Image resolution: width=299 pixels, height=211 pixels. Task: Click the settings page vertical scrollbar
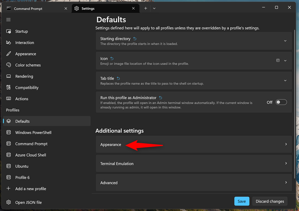click(x=294, y=104)
